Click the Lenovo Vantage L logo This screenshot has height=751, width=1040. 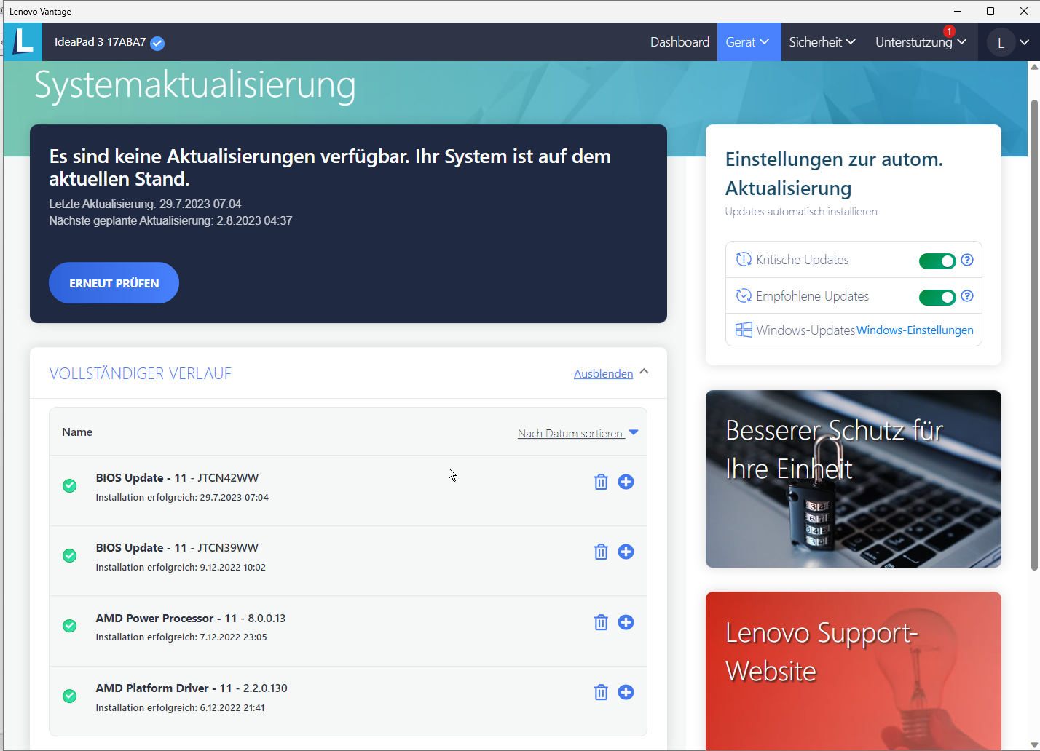(23, 41)
